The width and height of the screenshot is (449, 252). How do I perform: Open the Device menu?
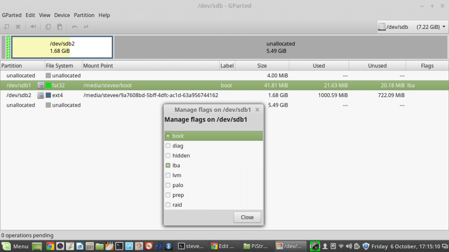62,15
